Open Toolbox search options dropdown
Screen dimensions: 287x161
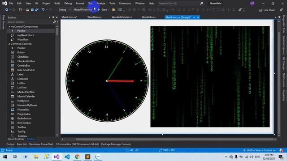pyautogui.click(x=57, y=22)
